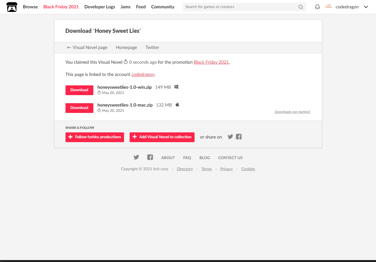Click the honeysweetlies-1.0-mac.zip filename
The width and height of the screenshot is (376, 262).
[125, 105]
